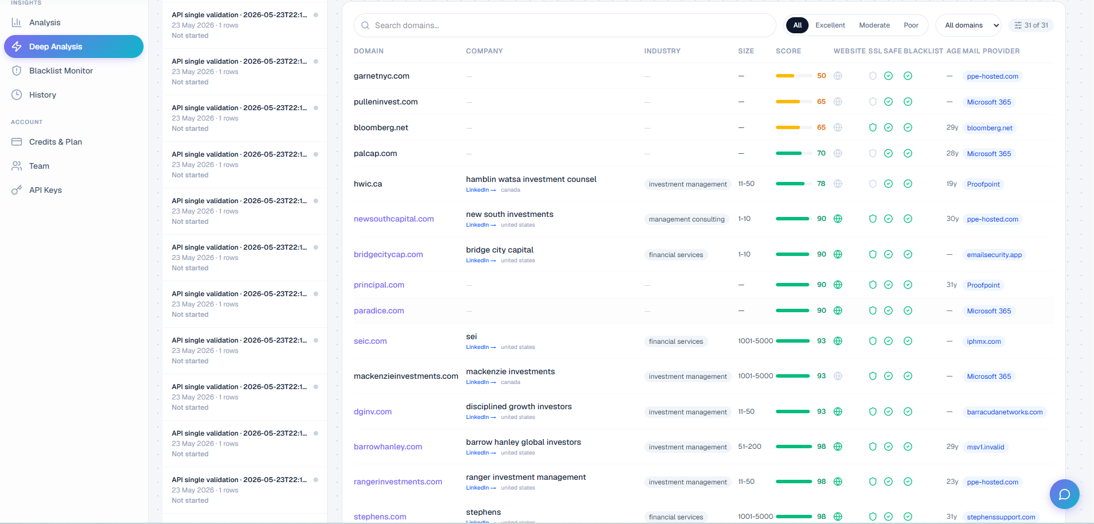Click blacklist check icon for garnetnyc.com row
This screenshot has width=1094, height=524.
click(908, 76)
